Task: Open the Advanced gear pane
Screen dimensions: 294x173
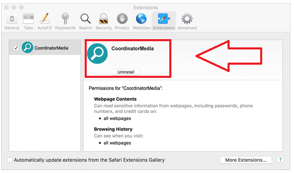Action: (187, 21)
